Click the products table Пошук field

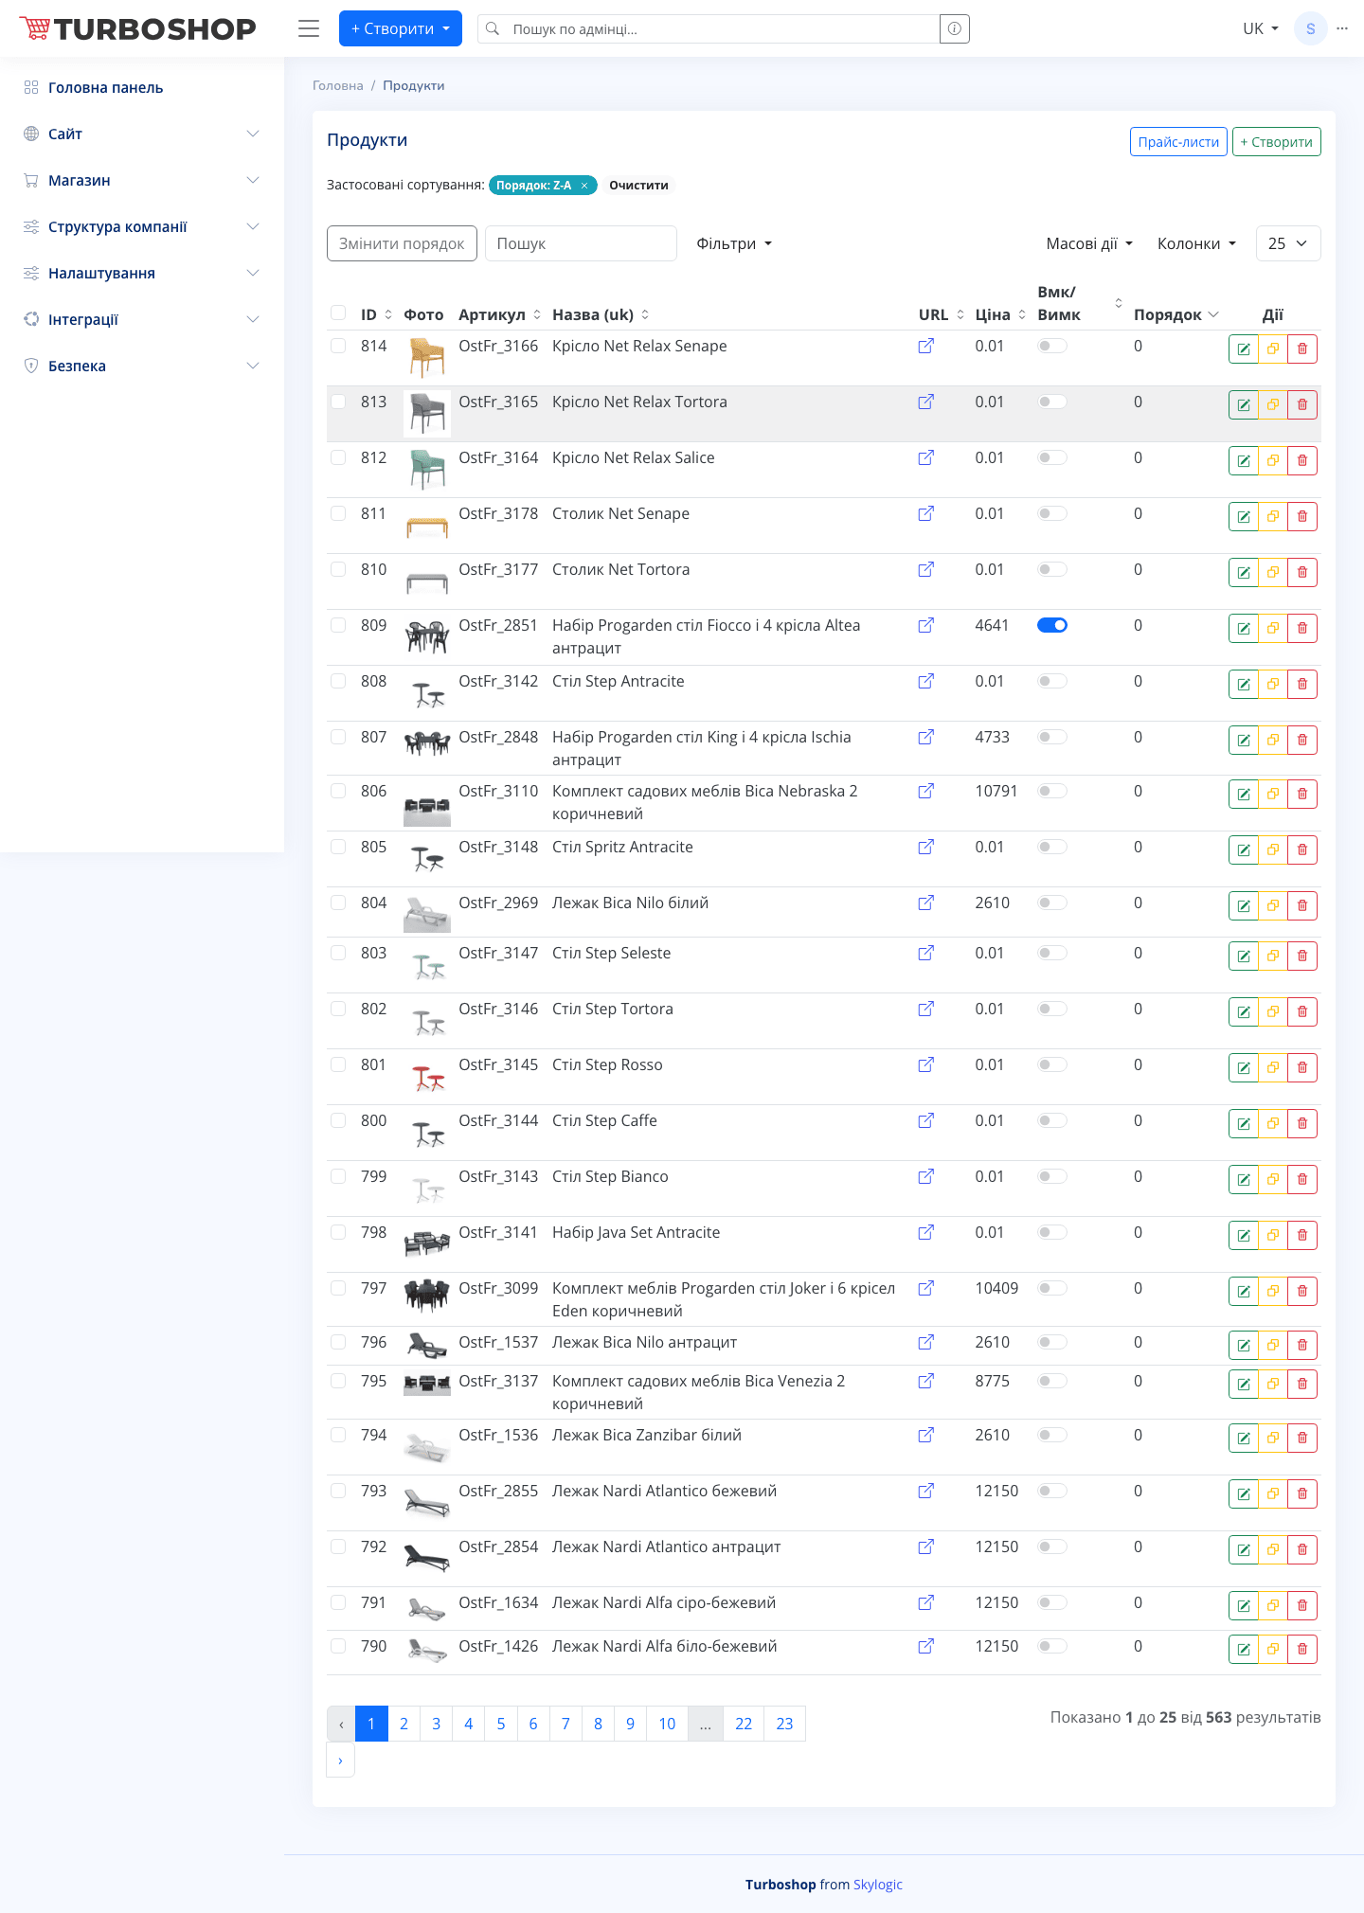(581, 243)
